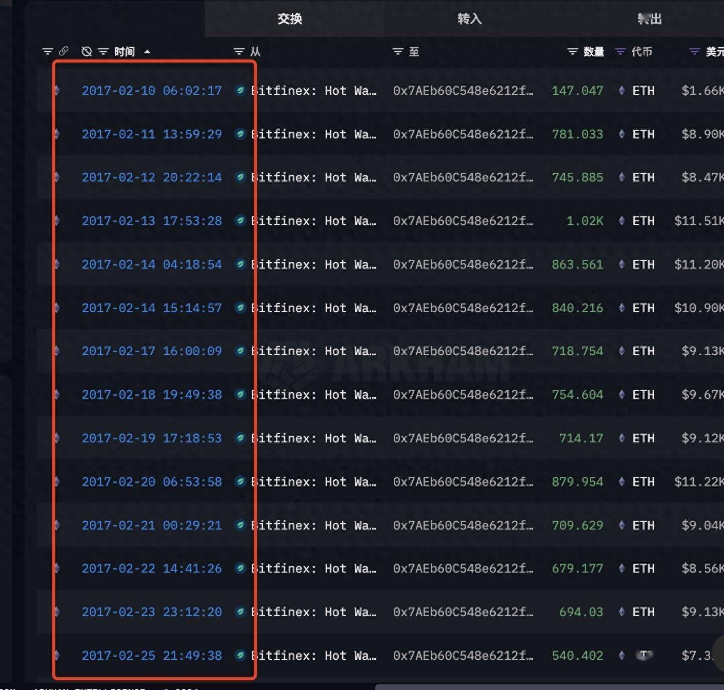This screenshot has height=690, width=724.
Task: Open the 出 tab at top right
Action: pos(650,19)
